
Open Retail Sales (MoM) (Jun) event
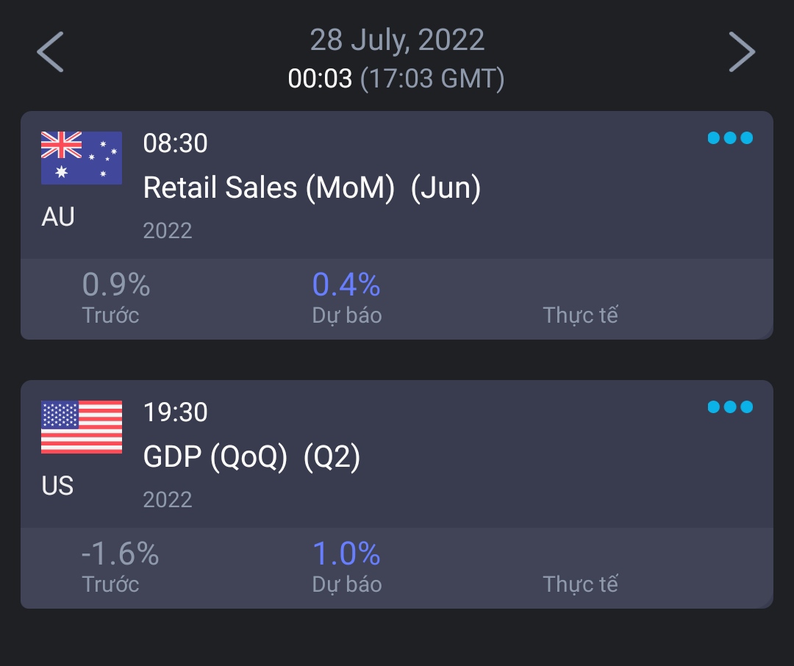pyautogui.click(x=312, y=188)
